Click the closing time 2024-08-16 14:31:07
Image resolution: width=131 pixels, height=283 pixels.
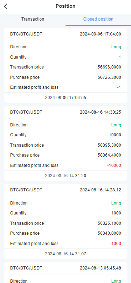(65, 254)
